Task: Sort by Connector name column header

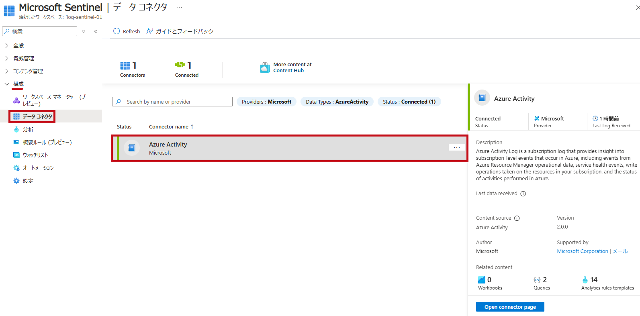Action: click(172, 126)
